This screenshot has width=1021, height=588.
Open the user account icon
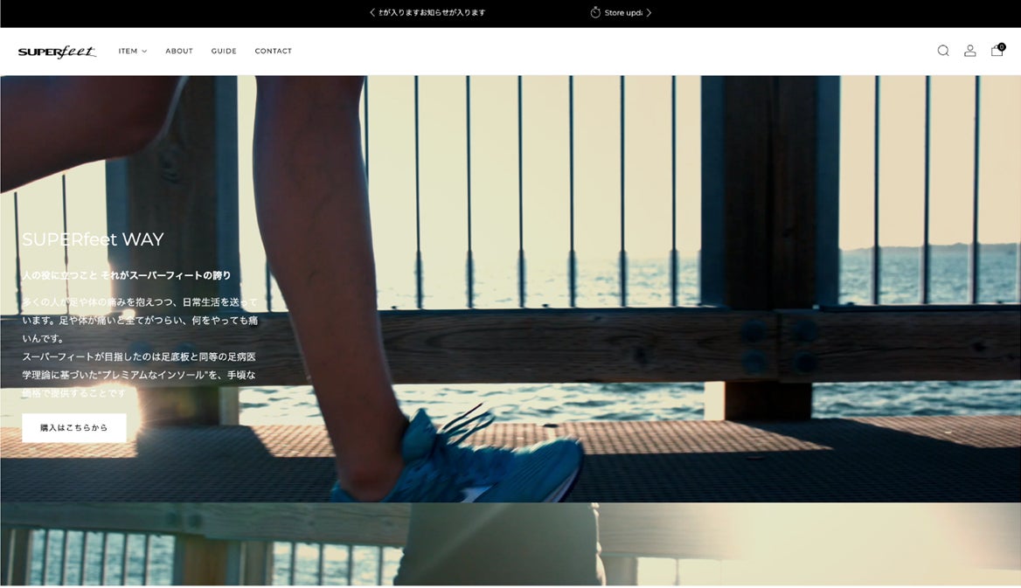click(x=969, y=51)
